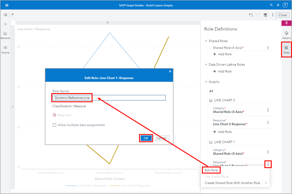Screen dimensions: 292x194
Task: Click the Role Name input field
Action: 109,98
